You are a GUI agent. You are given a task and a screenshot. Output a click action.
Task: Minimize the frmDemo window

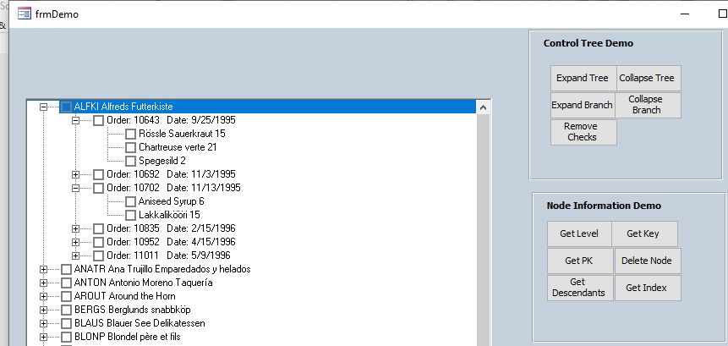coord(685,14)
